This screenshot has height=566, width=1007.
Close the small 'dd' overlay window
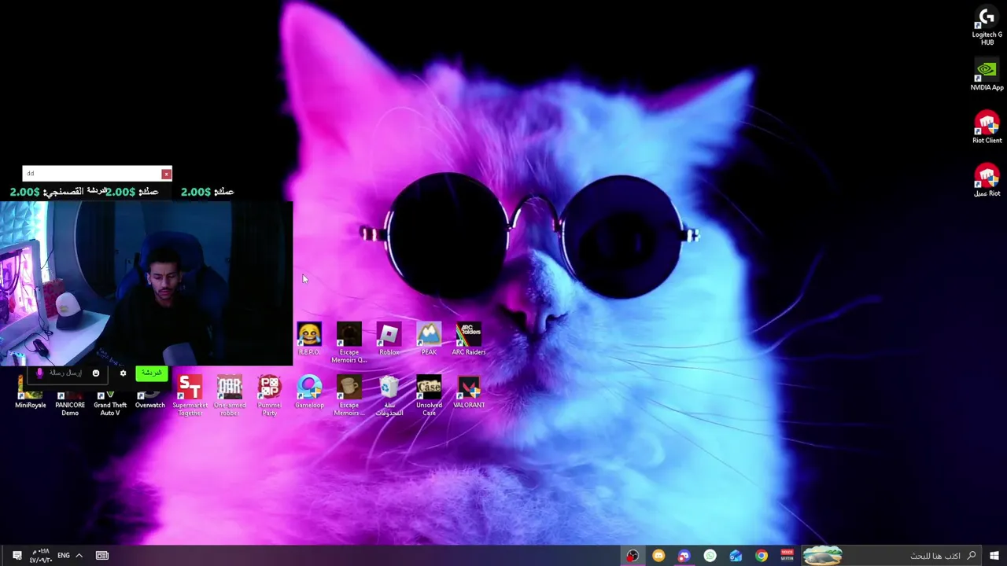tap(166, 174)
